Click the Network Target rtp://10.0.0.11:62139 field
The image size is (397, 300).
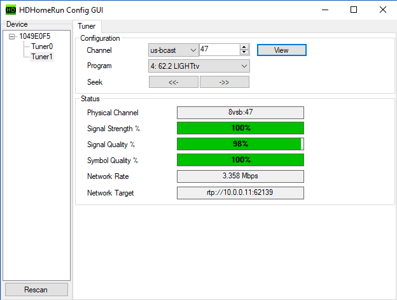240,193
